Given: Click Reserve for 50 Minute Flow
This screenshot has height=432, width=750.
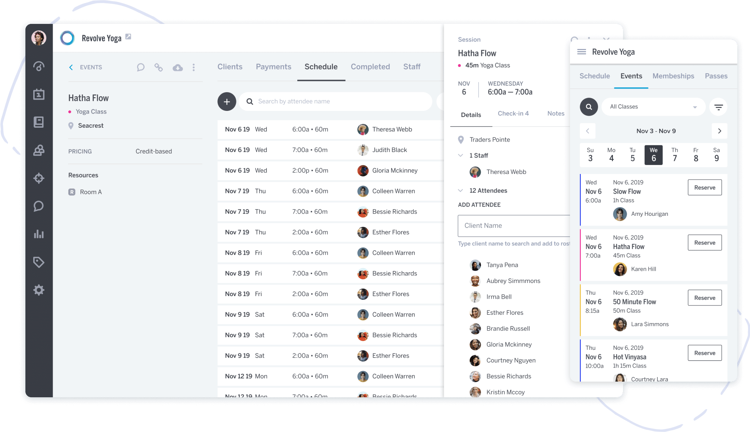Looking at the screenshot, I should coord(705,298).
